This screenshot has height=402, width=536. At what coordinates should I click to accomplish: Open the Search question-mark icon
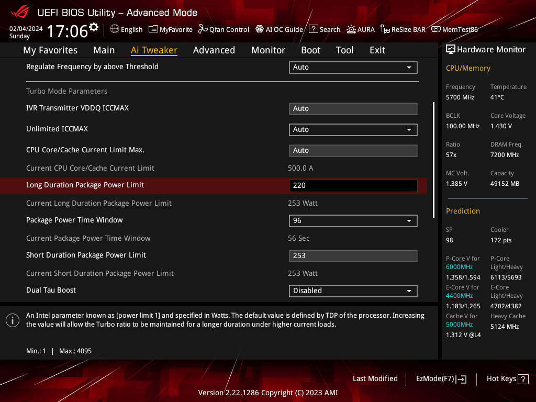point(313,29)
